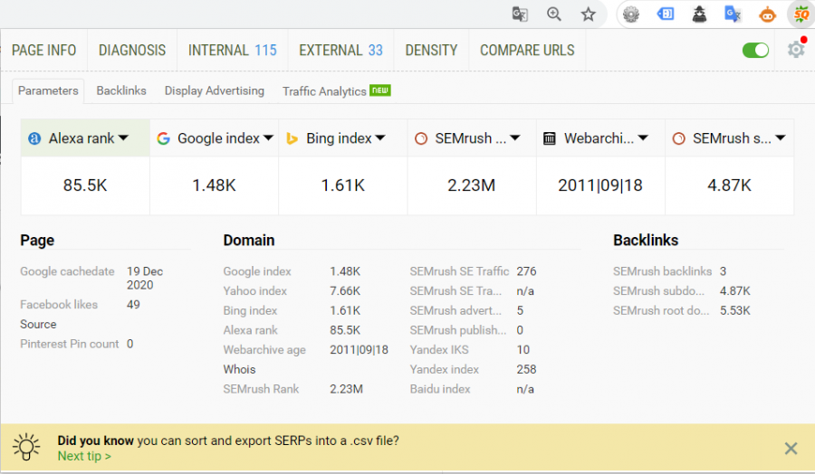Click SEMrush SE Traffic value 276
Viewport: 815px width, 474px height.
click(526, 271)
